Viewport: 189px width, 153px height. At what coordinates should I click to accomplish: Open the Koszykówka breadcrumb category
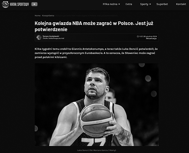point(48,15)
